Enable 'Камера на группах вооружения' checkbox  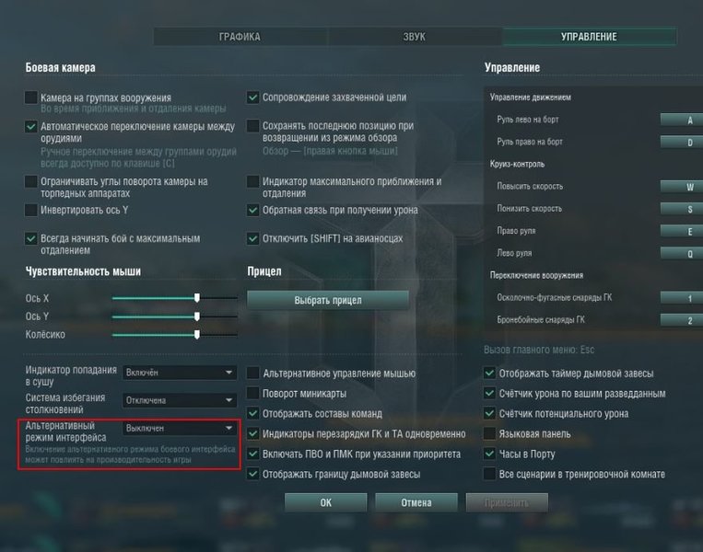pyautogui.click(x=31, y=98)
